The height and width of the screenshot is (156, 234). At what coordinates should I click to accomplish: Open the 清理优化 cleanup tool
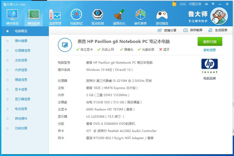click(119, 16)
